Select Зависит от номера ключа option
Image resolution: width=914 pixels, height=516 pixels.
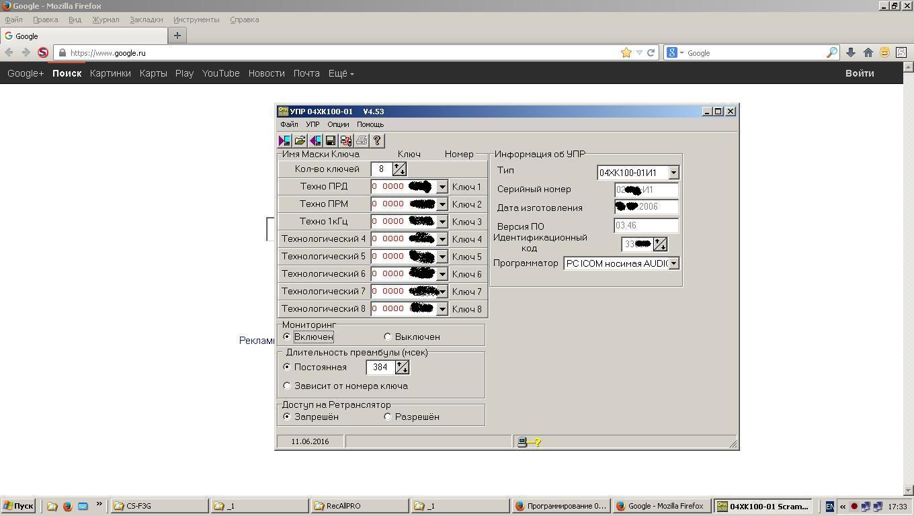click(288, 386)
